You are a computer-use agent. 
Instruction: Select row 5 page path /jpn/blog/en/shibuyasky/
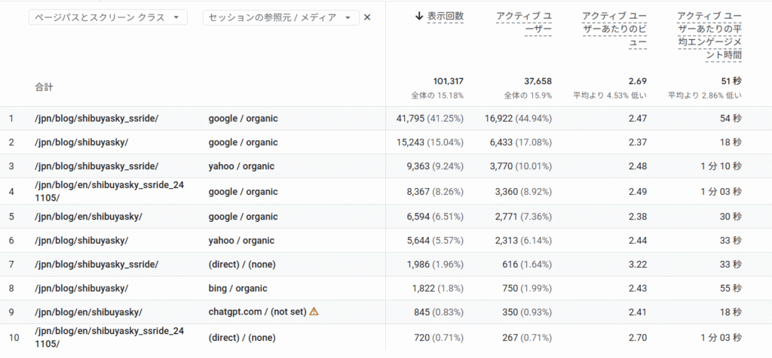[88, 216]
